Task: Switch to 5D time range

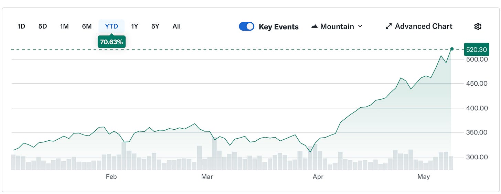Action: coord(42,26)
